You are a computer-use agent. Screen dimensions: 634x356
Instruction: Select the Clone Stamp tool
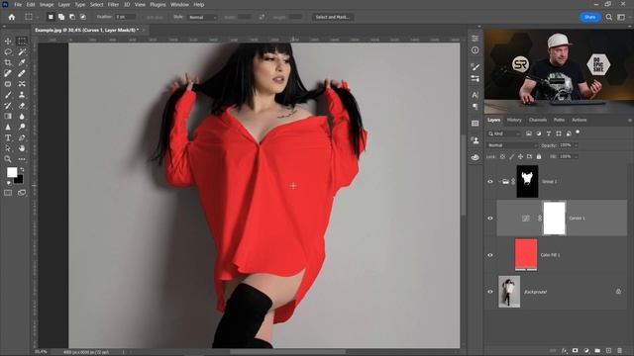coord(22,95)
